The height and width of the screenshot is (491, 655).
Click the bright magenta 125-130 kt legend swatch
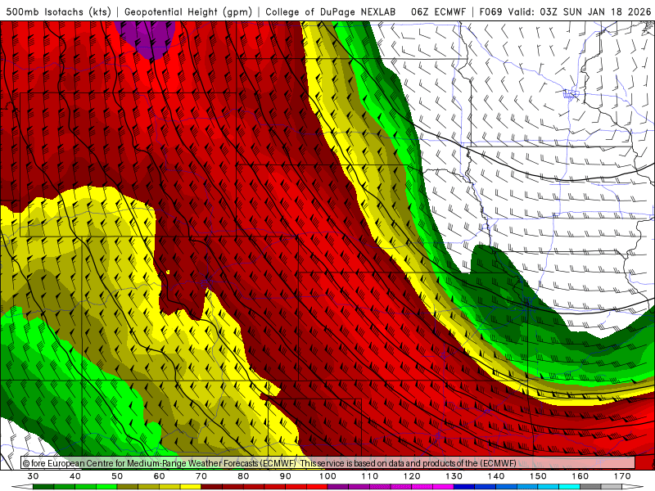click(x=444, y=487)
